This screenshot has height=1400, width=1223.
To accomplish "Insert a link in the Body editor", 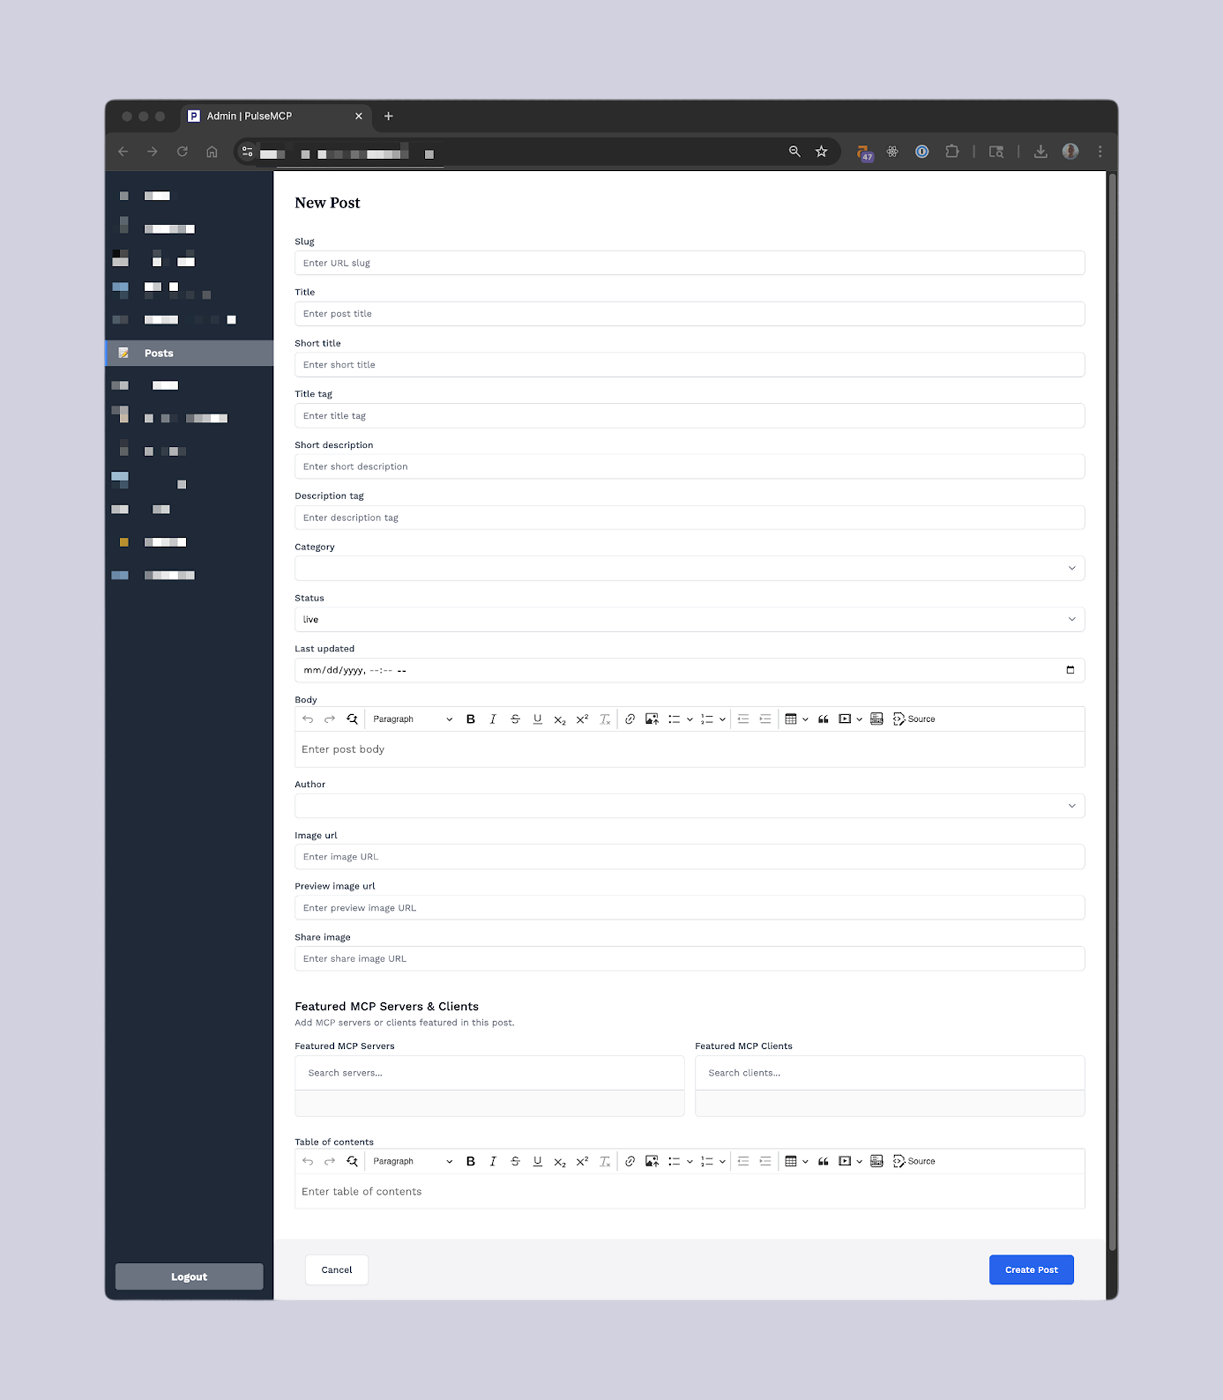I will pyautogui.click(x=630, y=719).
